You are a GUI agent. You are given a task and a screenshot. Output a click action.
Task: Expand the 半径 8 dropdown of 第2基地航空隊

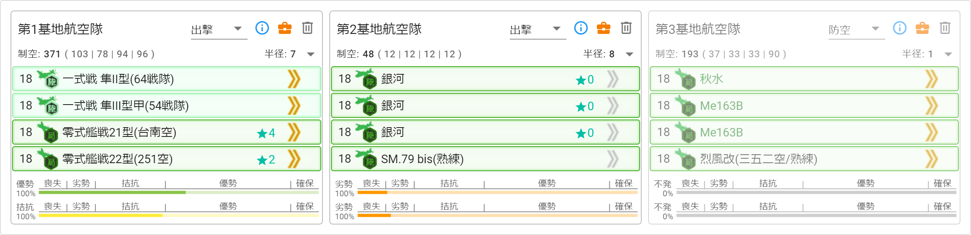tap(630, 54)
